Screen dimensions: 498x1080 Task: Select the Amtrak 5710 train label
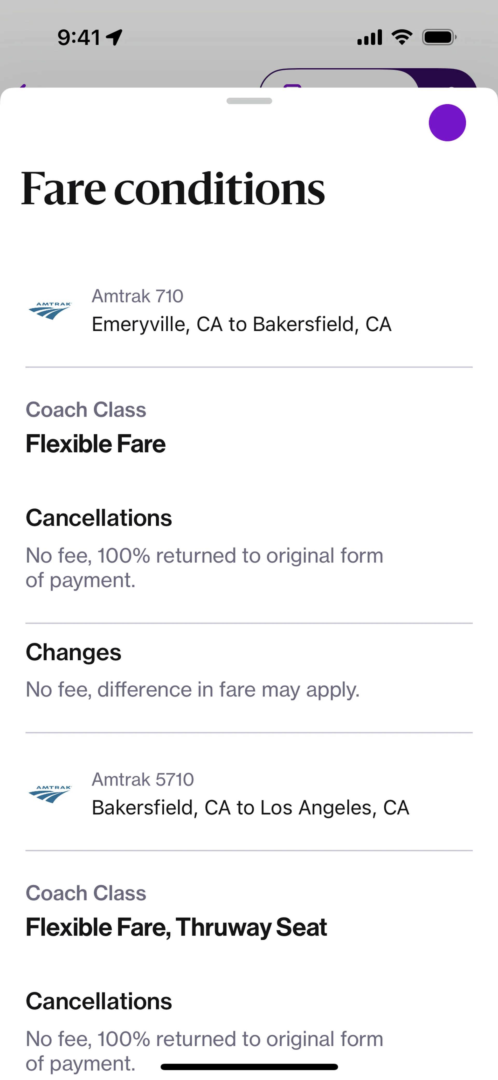(142, 780)
